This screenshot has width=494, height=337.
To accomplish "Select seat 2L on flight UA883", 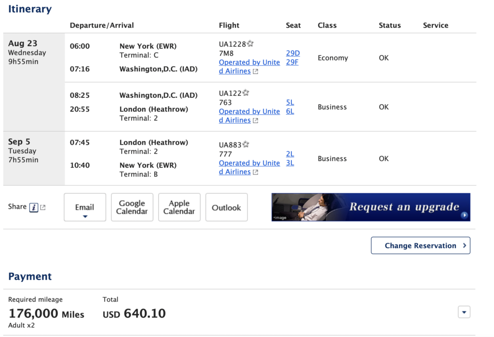I will coord(289,154).
